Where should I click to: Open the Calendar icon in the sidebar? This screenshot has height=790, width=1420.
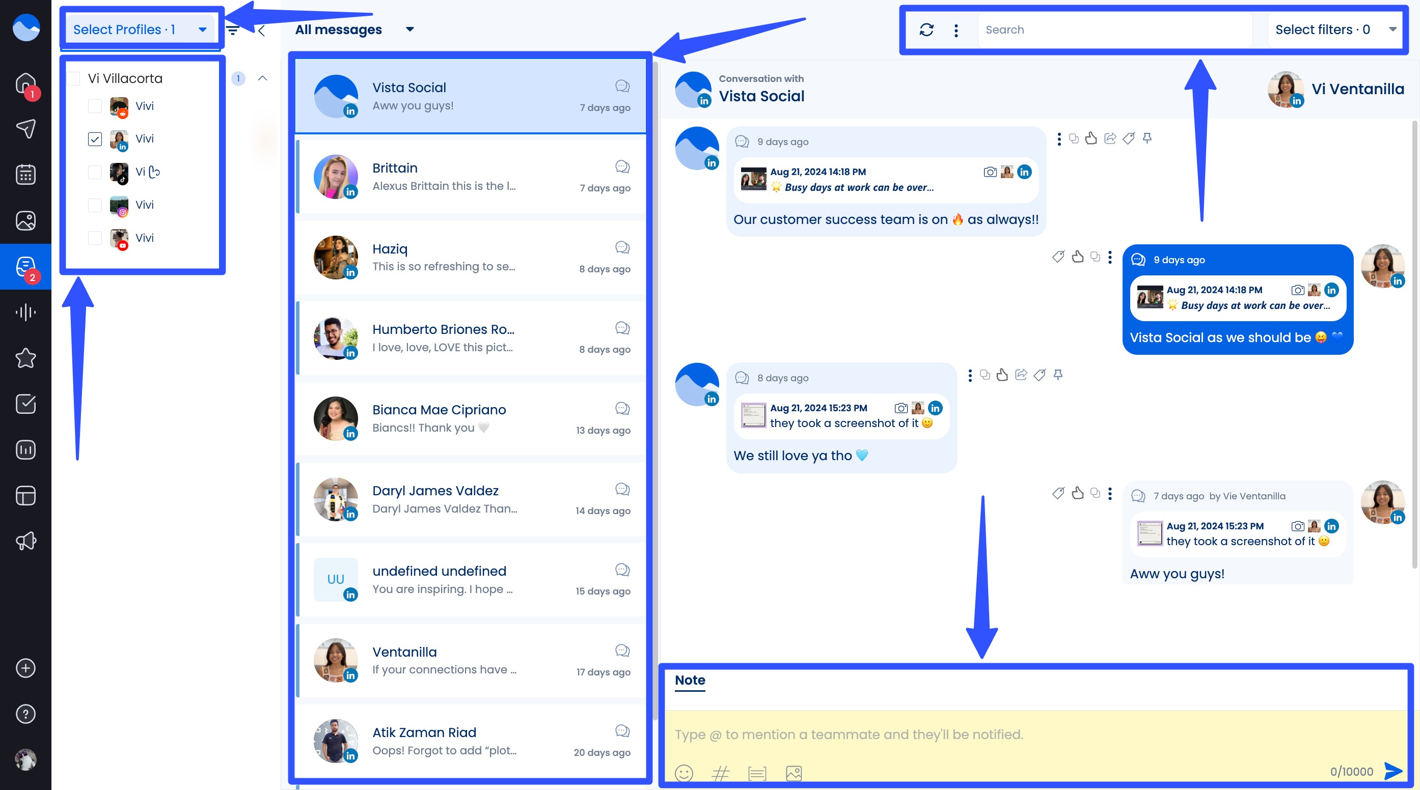25,174
